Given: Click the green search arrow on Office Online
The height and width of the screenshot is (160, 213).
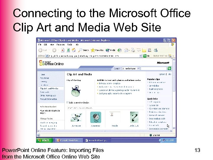Looking at the screenshot, I should pyautogui.click(x=169, y=68).
